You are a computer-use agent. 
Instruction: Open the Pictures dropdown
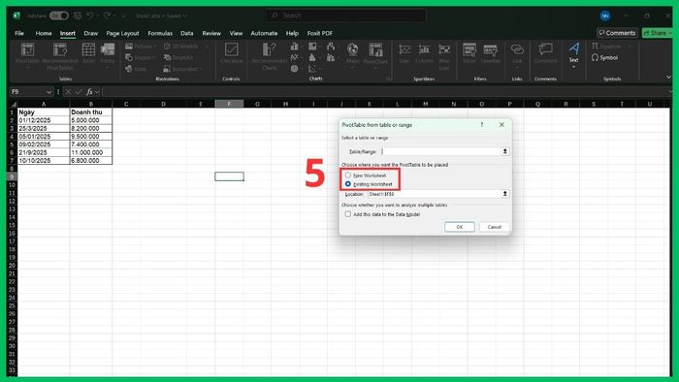pyautogui.click(x=141, y=47)
